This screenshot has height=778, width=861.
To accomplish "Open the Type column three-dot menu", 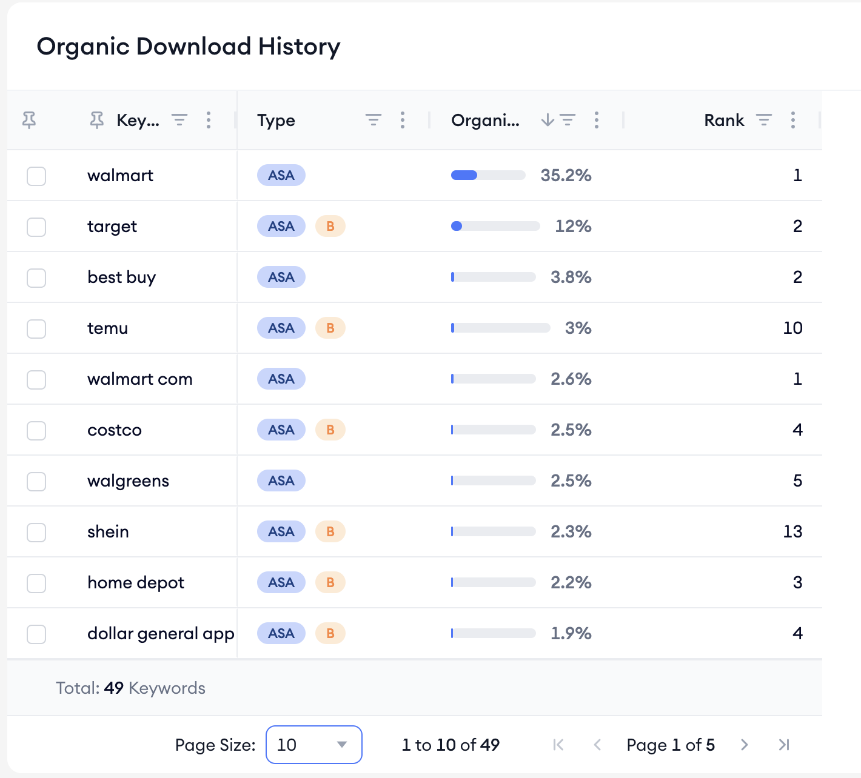I will click(x=403, y=120).
